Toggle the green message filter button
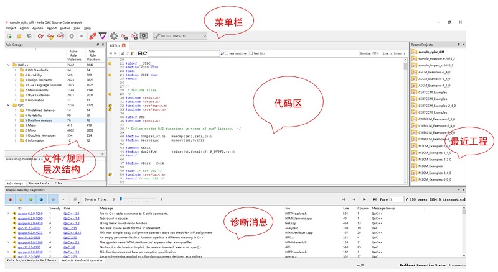 tap(31, 199)
